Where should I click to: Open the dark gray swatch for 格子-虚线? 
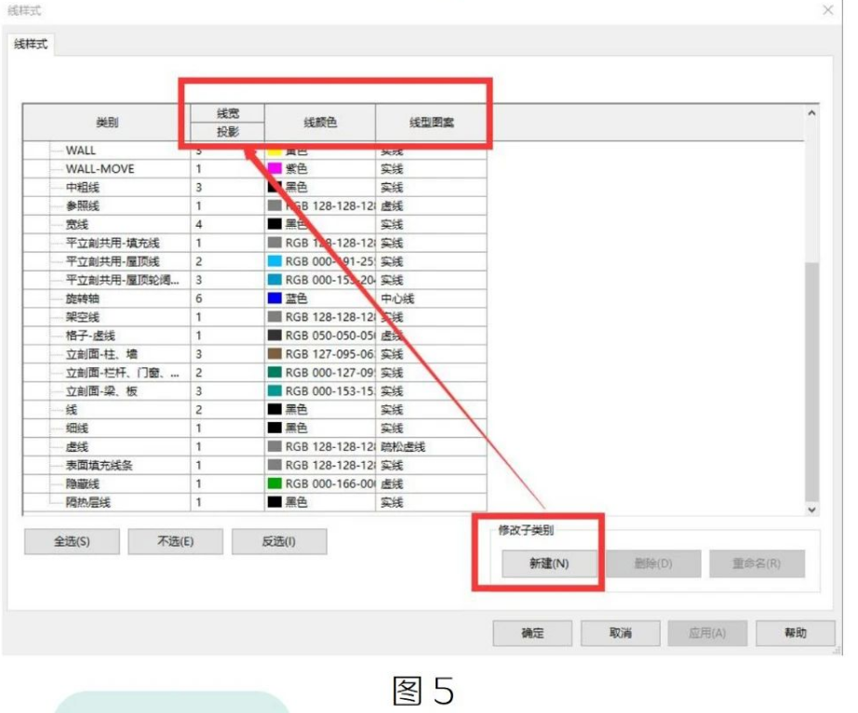pyautogui.click(x=275, y=336)
